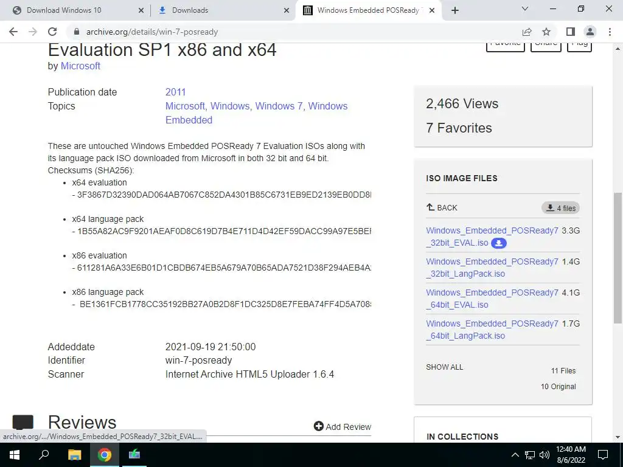Click the Chrome taskbar icon
The image size is (623, 467).
point(105,455)
